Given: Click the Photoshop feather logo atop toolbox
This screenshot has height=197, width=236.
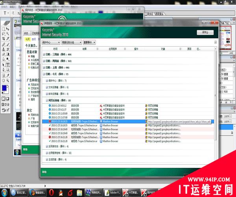Looking at the screenshot, I should point(6,23).
